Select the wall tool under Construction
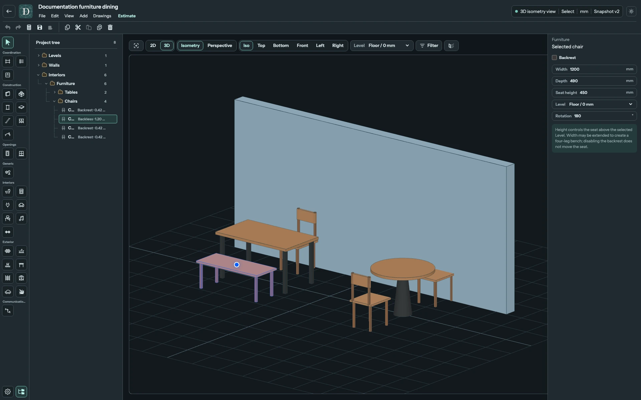The image size is (641, 400). pyautogui.click(x=8, y=94)
